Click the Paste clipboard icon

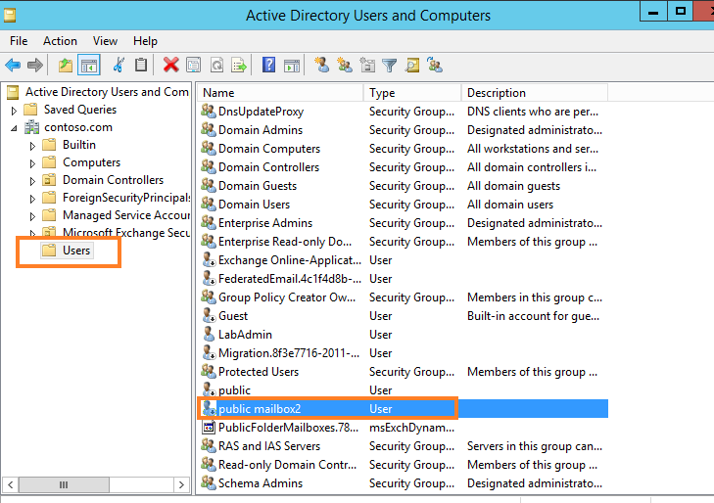141,65
